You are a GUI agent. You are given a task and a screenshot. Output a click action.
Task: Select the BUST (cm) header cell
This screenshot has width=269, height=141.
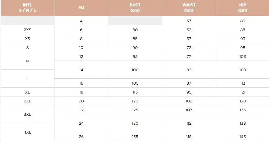pos(135,8)
